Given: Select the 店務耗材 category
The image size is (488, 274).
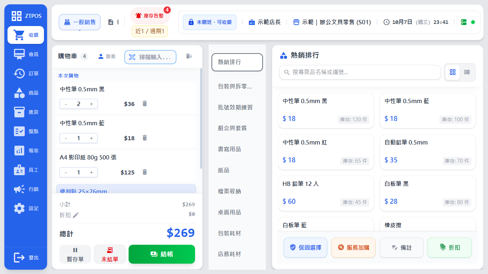Looking at the screenshot, I should (237, 254).
